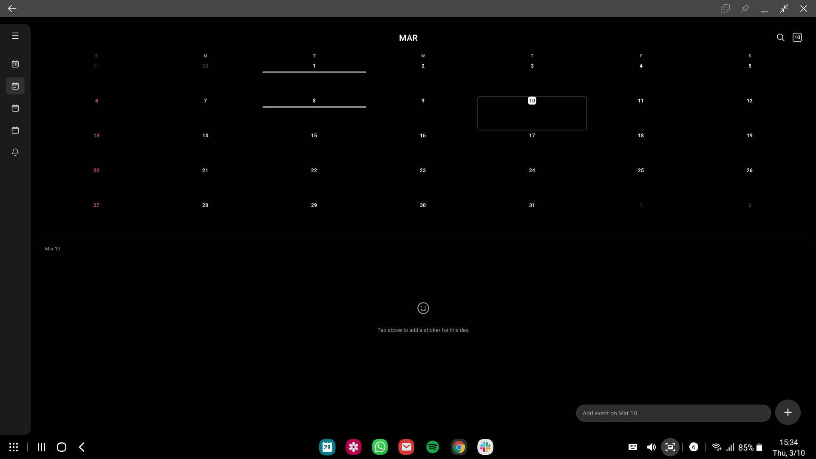Open Spotify from the taskbar
The height and width of the screenshot is (459, 816).
(x=432, y=447)
